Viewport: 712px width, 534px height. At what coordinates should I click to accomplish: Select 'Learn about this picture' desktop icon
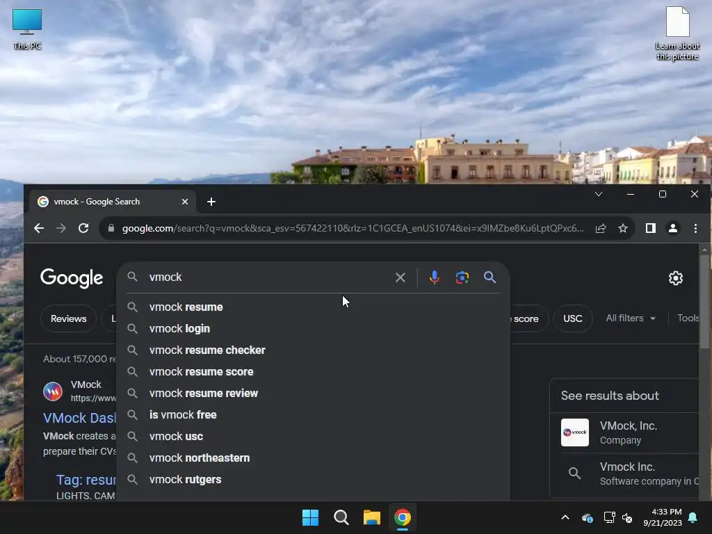tap(677, 33)
